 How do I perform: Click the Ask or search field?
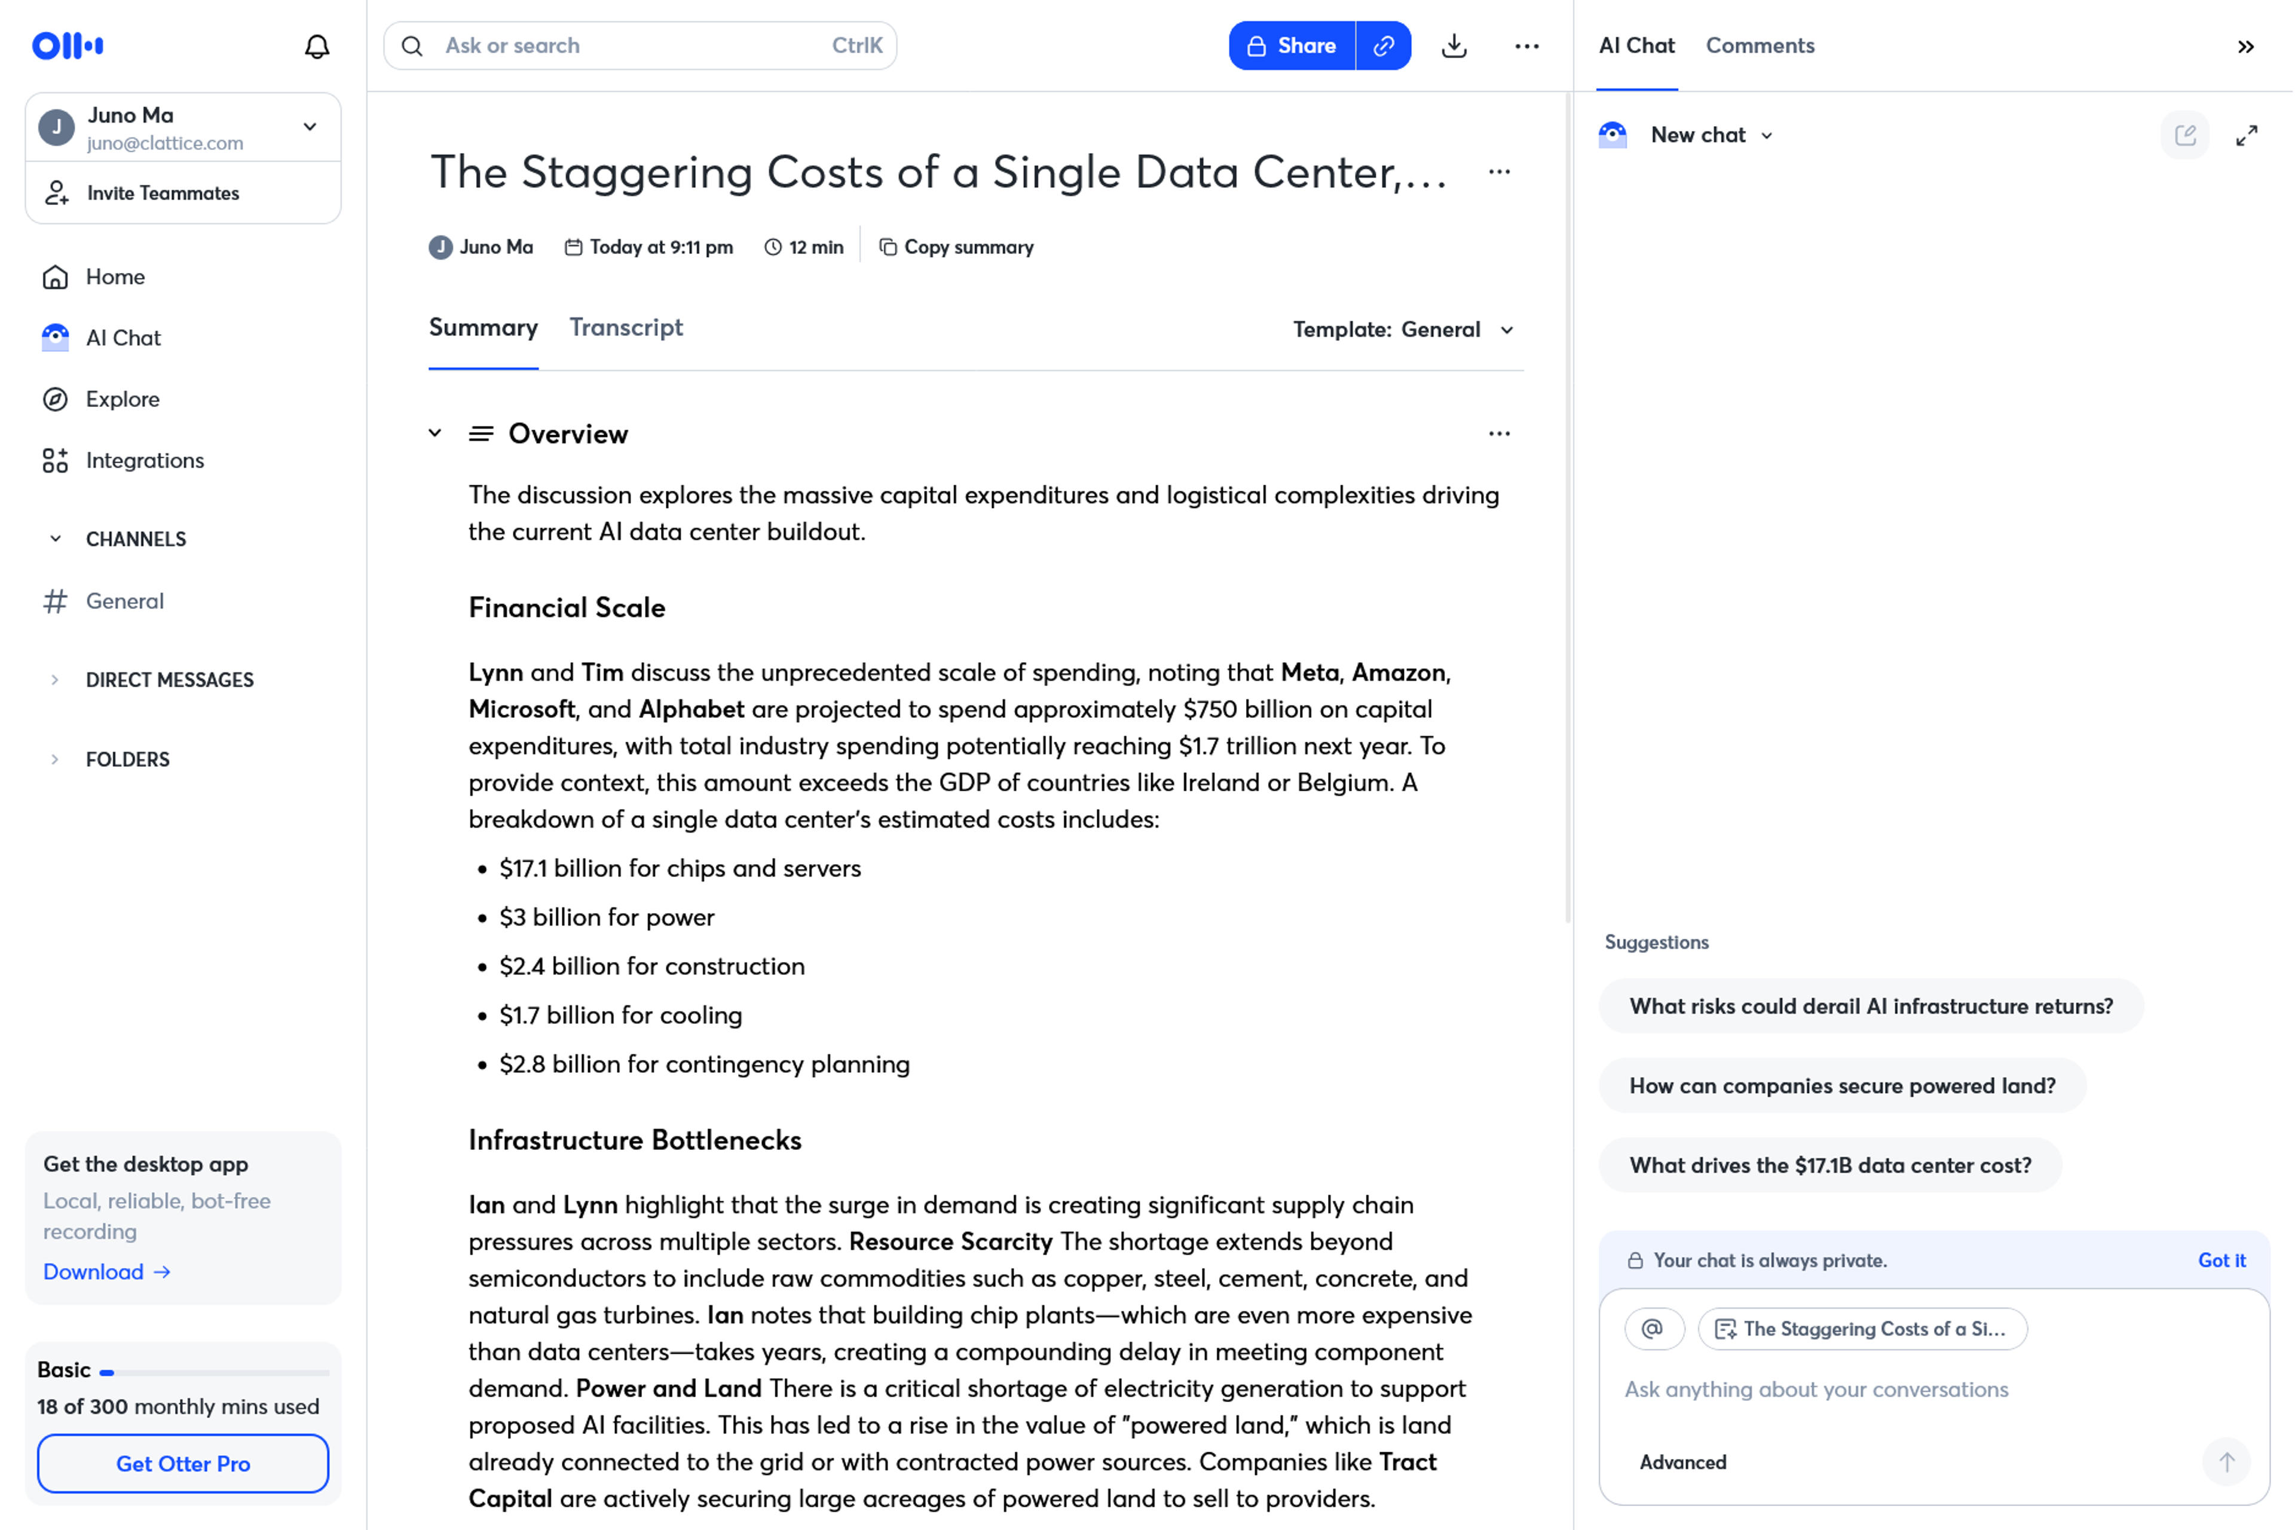click(640, 46)
